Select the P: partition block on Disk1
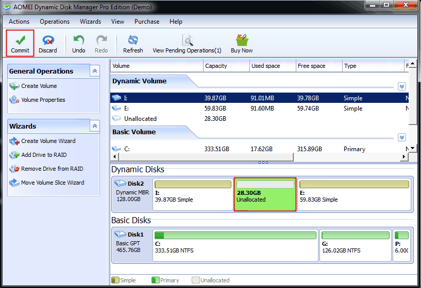Screen dimensions: 421x288 coord(401,245)
